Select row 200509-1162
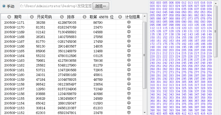The width and height of the screenshot is (221, 115). click(72, 65)
